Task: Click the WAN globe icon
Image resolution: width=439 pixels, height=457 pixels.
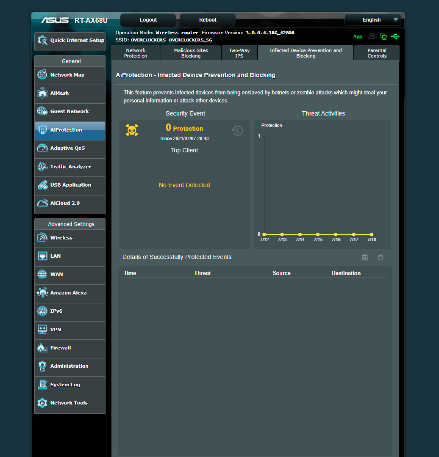Action: pos(42,274)
